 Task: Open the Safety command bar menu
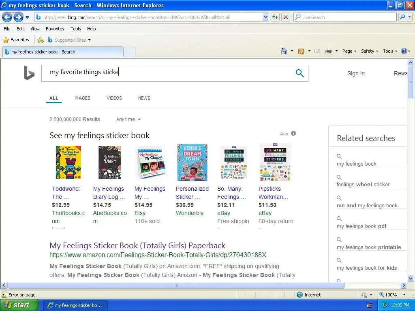point(370,51)
